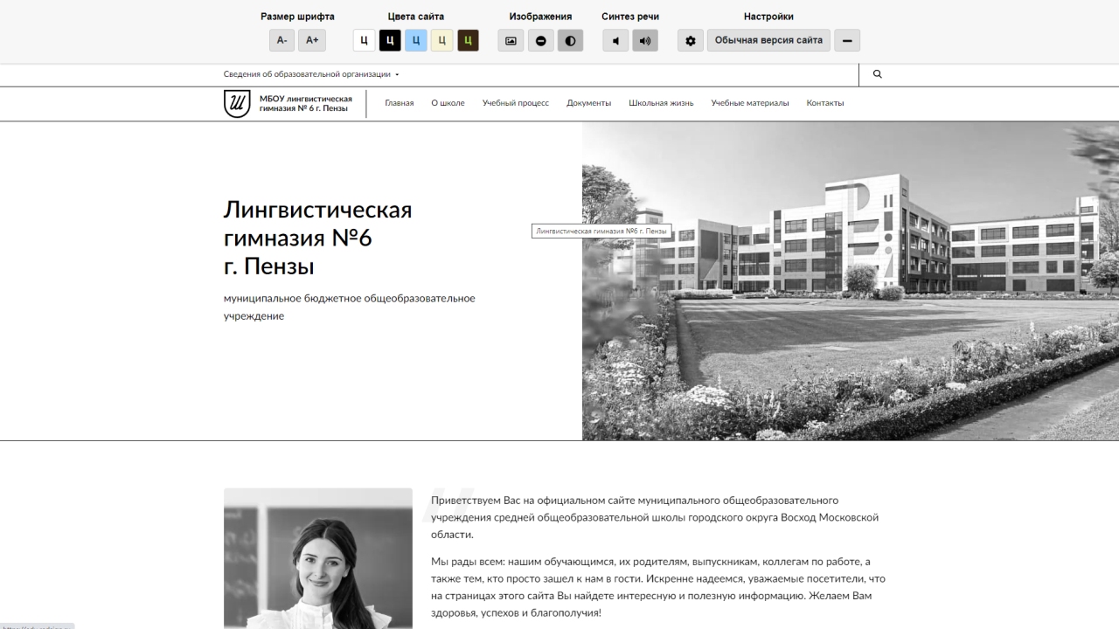Click the Настройки label
This screenshot has width=1119, height=629.
pos(768,17)
